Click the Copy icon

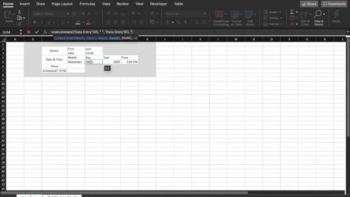coord(20,18)
